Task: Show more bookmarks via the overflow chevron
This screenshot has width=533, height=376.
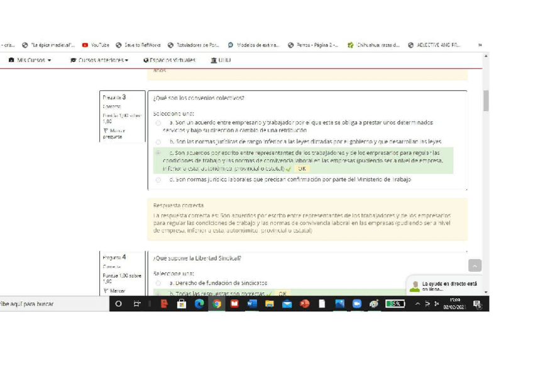Action: [x=480, y=45]
